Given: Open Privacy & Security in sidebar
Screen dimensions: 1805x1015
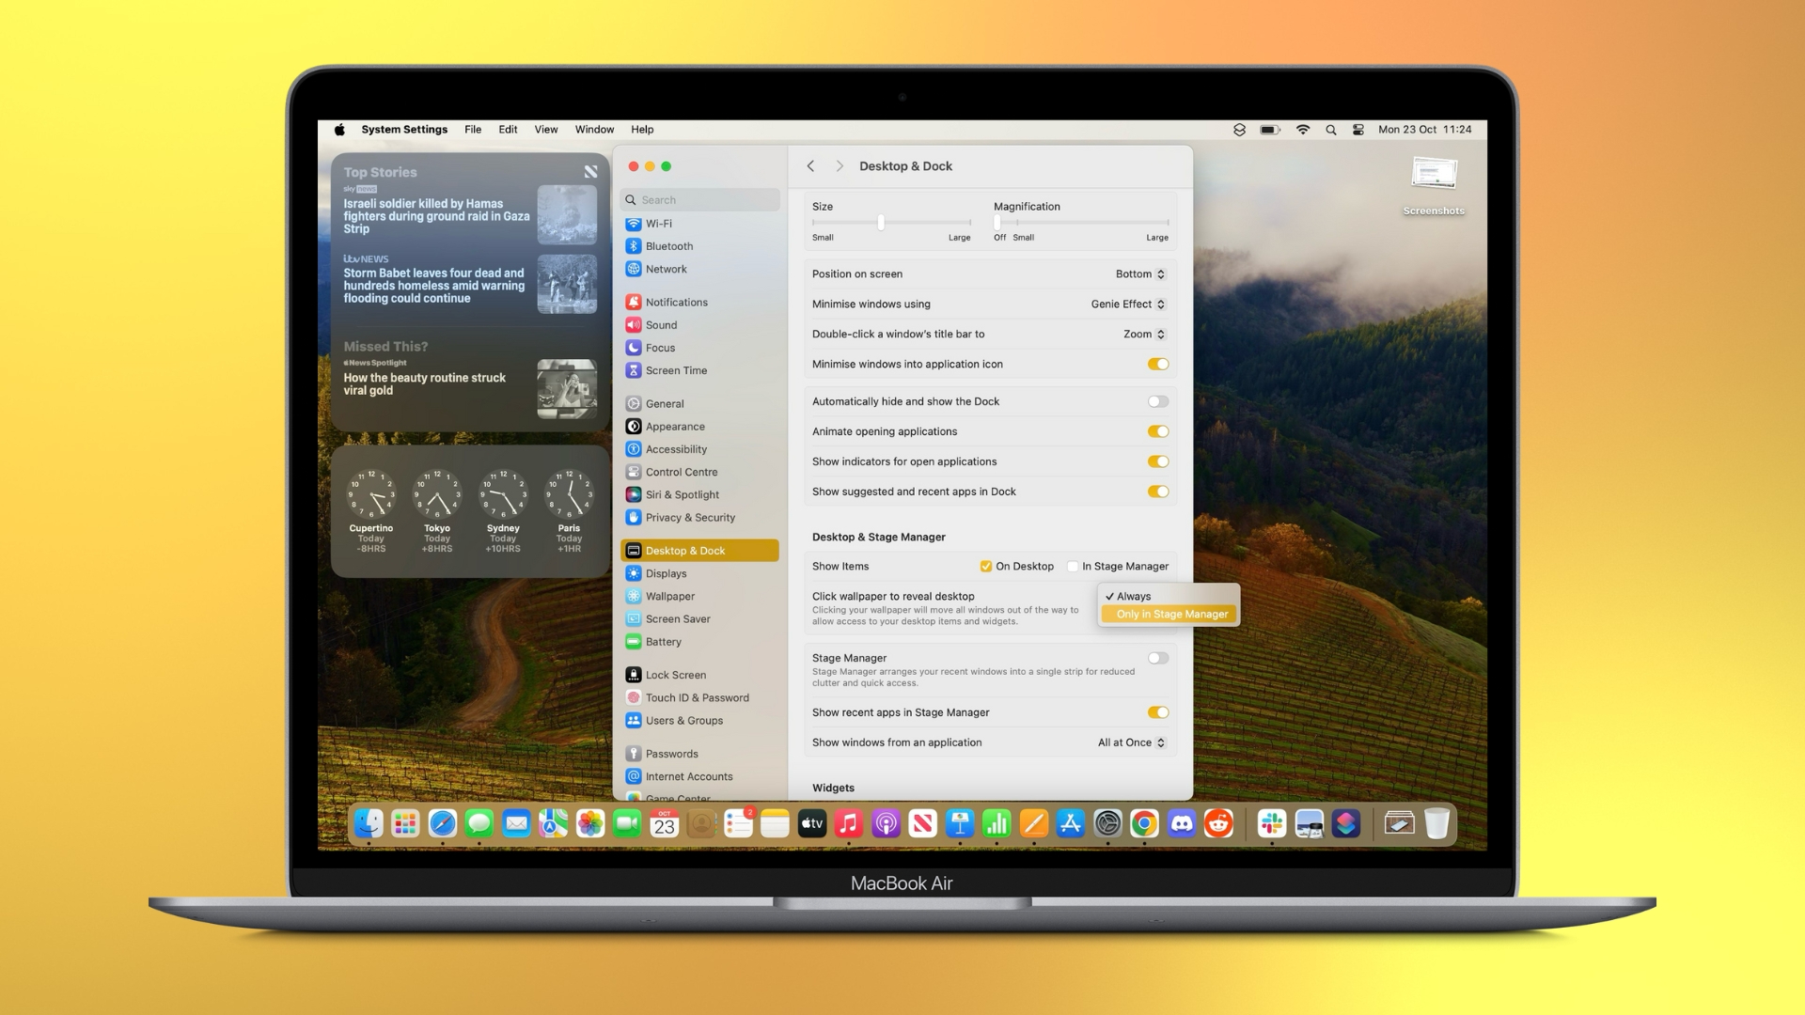Looking at the screenshot, I should click(699, 517).
